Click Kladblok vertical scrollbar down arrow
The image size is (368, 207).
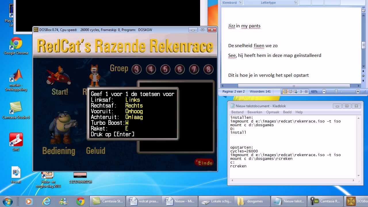tap(359, 175)
